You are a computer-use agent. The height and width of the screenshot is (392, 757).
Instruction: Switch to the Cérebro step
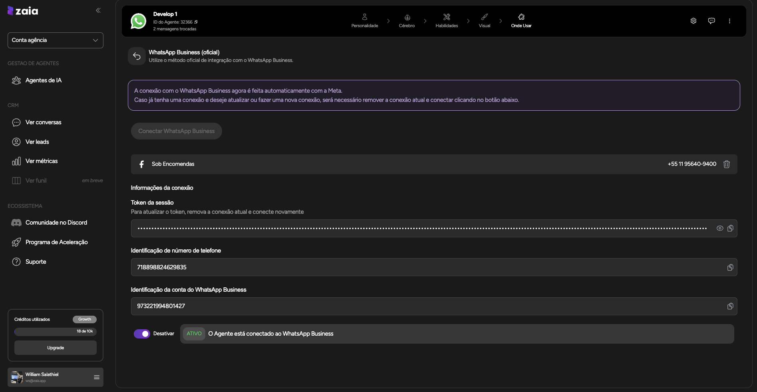tap(407, 21)
